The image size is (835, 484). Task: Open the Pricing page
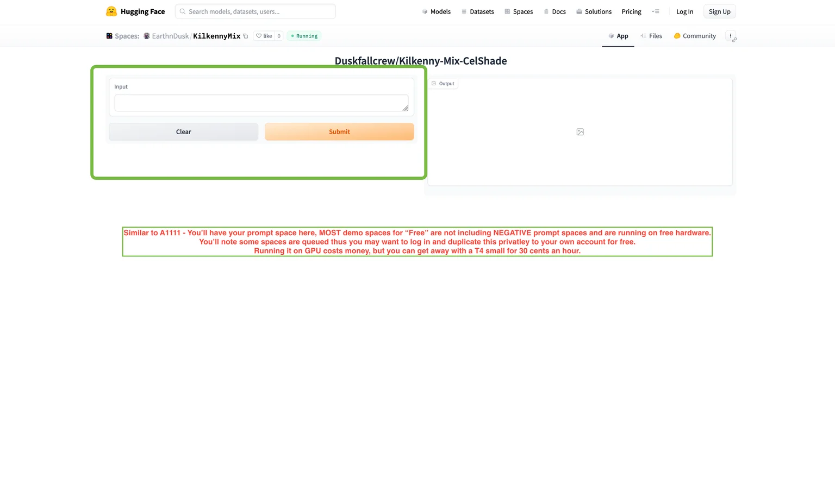632,11
